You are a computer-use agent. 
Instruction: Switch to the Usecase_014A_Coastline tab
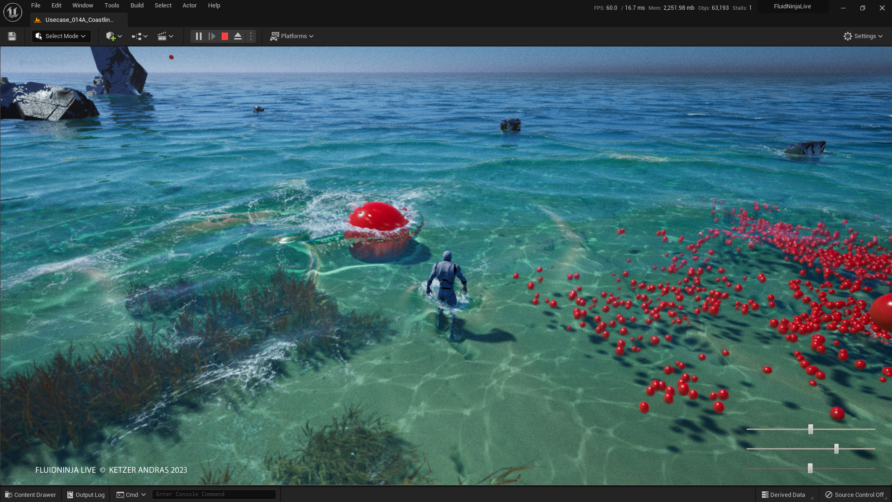[79, 20]
